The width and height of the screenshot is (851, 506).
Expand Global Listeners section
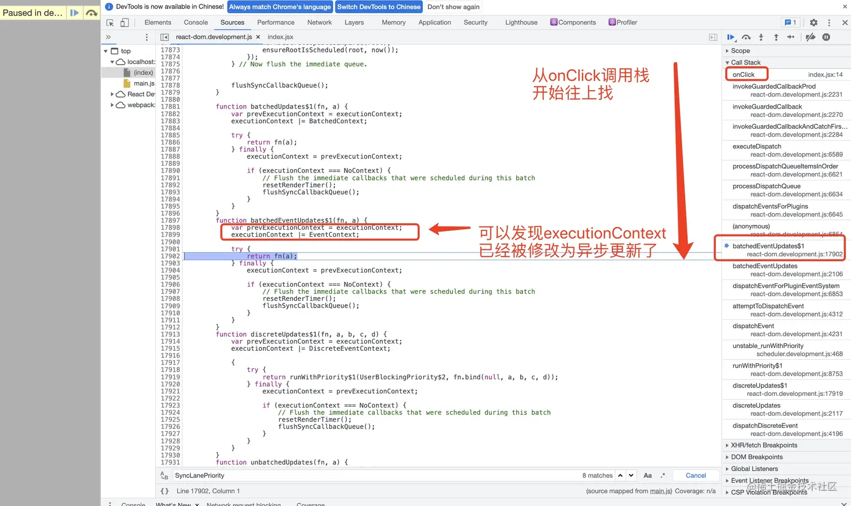[786, 469]
